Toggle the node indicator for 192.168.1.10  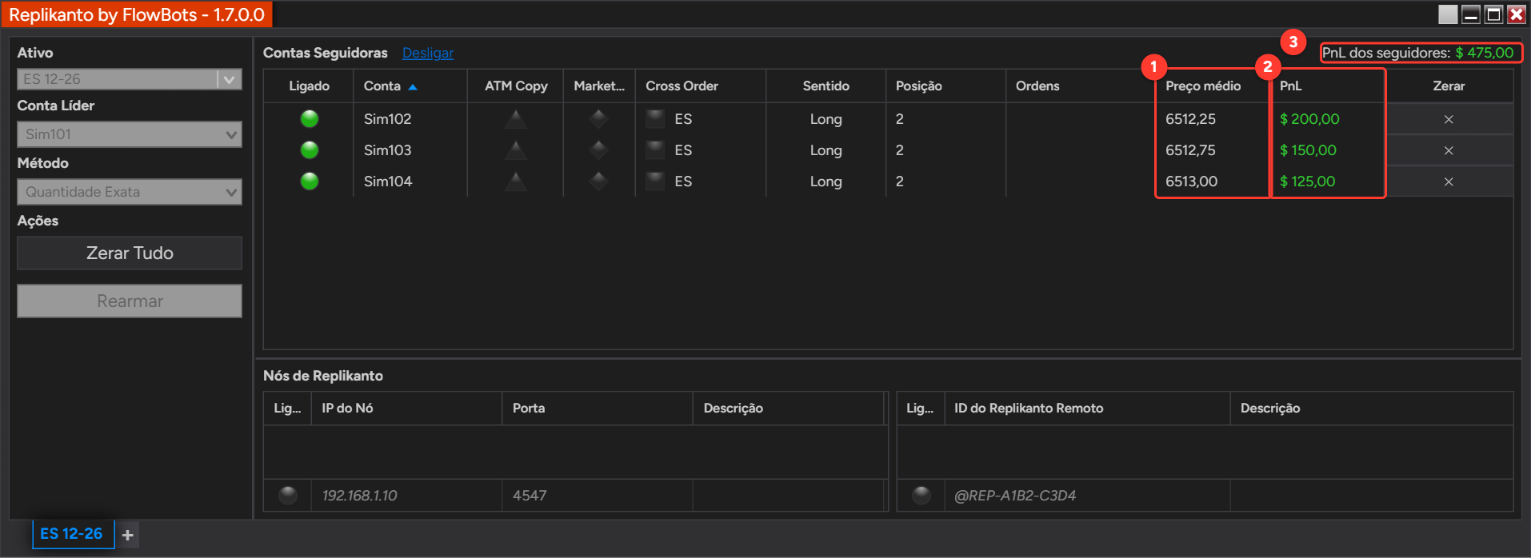[288, 496]
